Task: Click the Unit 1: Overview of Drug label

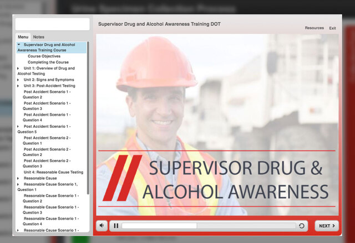Action: tap(46, 71)
